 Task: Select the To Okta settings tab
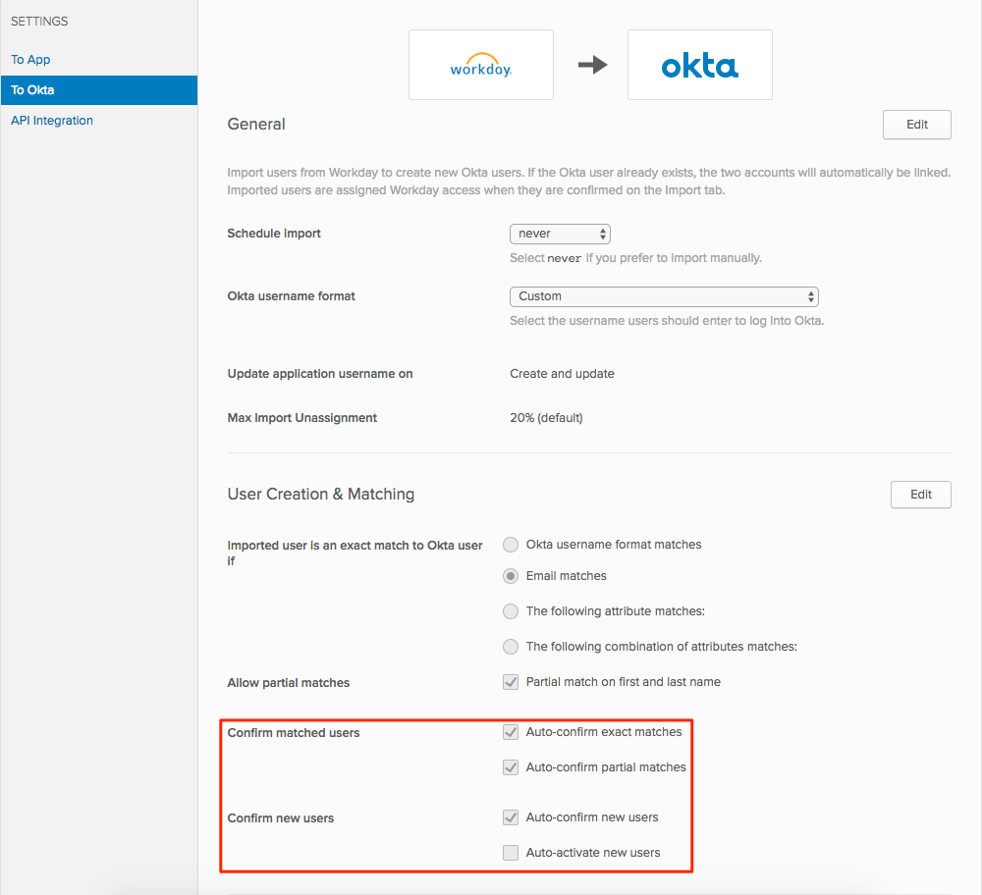click(x=99, y=90)
